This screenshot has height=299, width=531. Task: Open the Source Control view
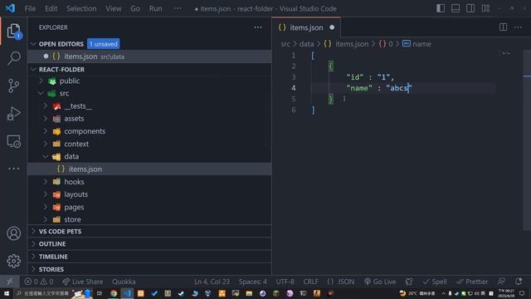pos(13,86)
